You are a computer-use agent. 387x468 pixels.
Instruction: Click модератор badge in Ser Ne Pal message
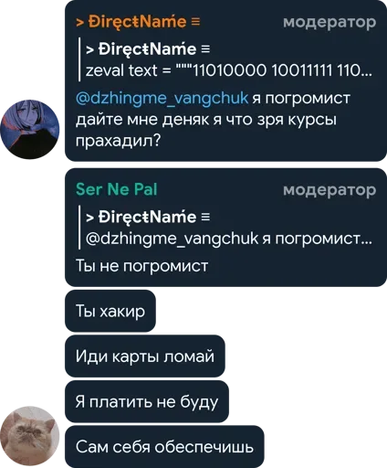pyautogui.click(x=329, y=190)
